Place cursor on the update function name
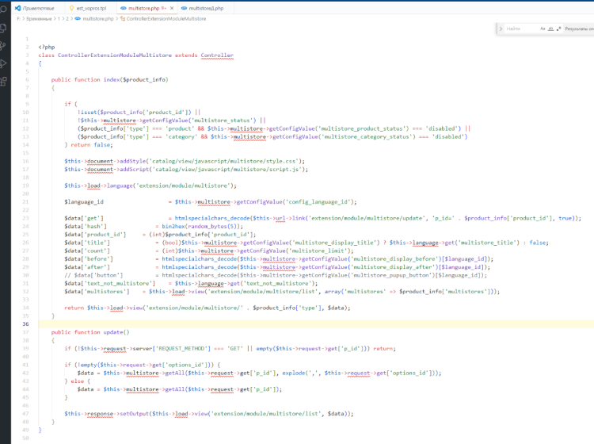The height and width of the screenshot is (444, 594). [x=112, y=332]
